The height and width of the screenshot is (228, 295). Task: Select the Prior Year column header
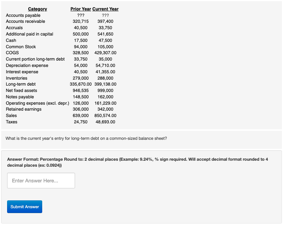pyautogui.click(x=81, y=9)
